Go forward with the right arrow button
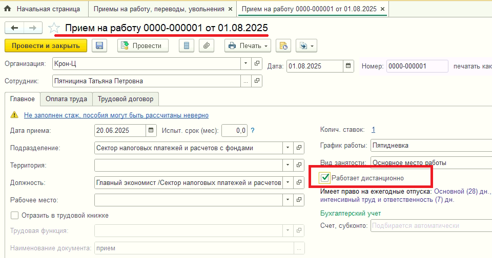 [x=33, y=28]
